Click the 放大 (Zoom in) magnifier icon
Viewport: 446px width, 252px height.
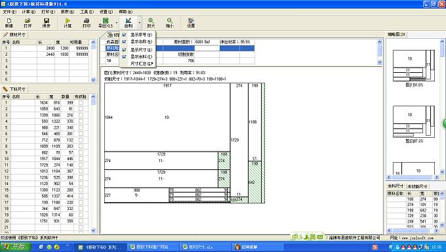[151, 23]
